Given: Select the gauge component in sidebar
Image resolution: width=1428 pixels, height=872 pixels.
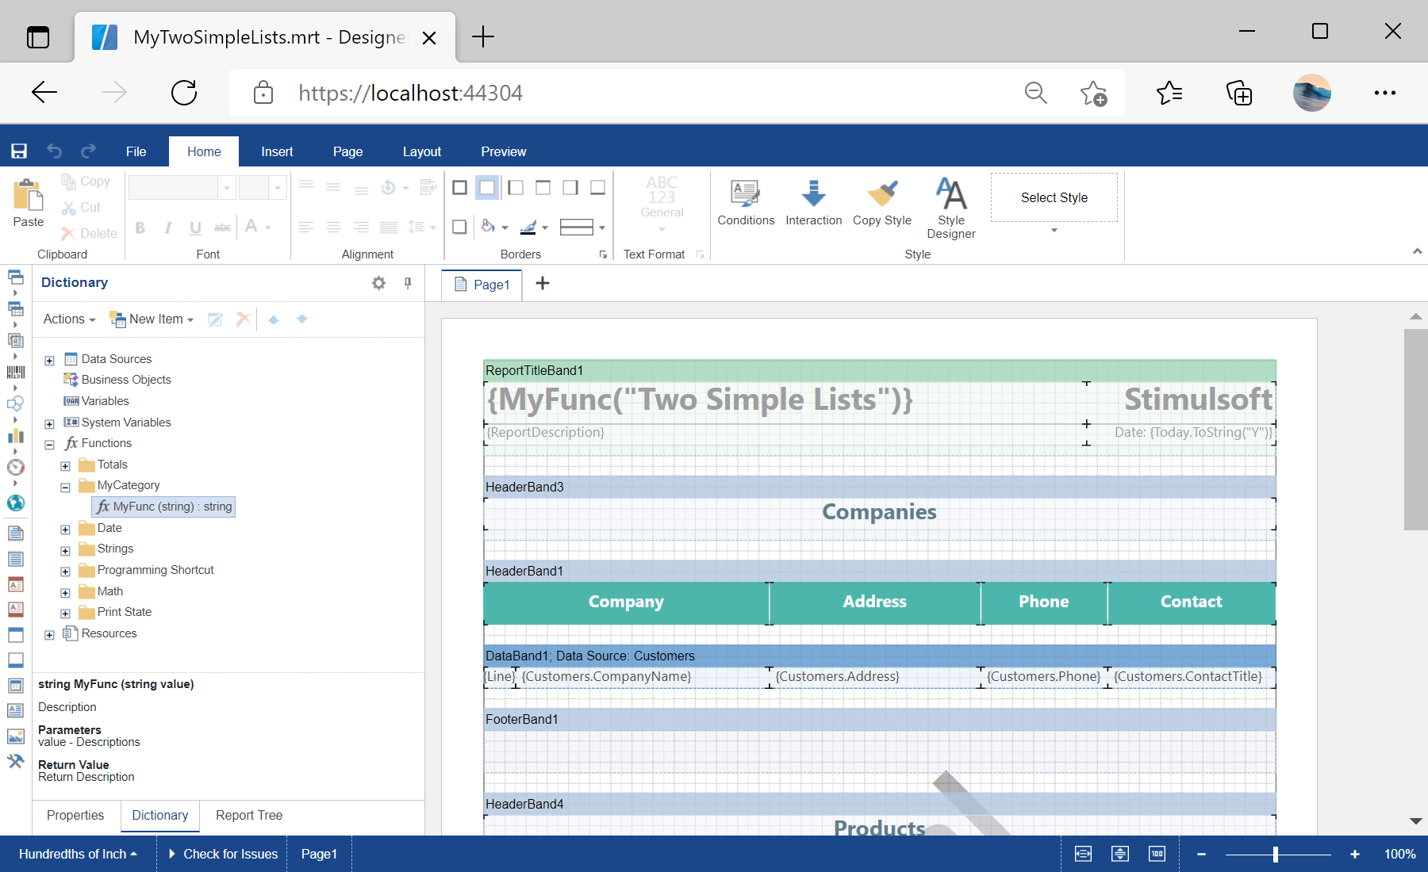Looking at the screenshot, I should [x=16, y=467].
